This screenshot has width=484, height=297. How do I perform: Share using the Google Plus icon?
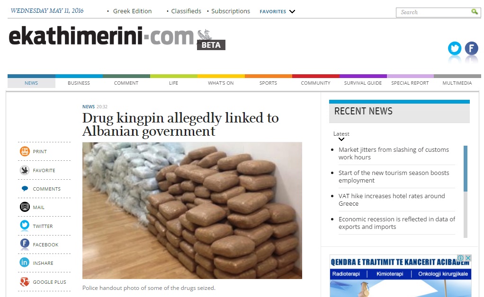coord(25,281)
